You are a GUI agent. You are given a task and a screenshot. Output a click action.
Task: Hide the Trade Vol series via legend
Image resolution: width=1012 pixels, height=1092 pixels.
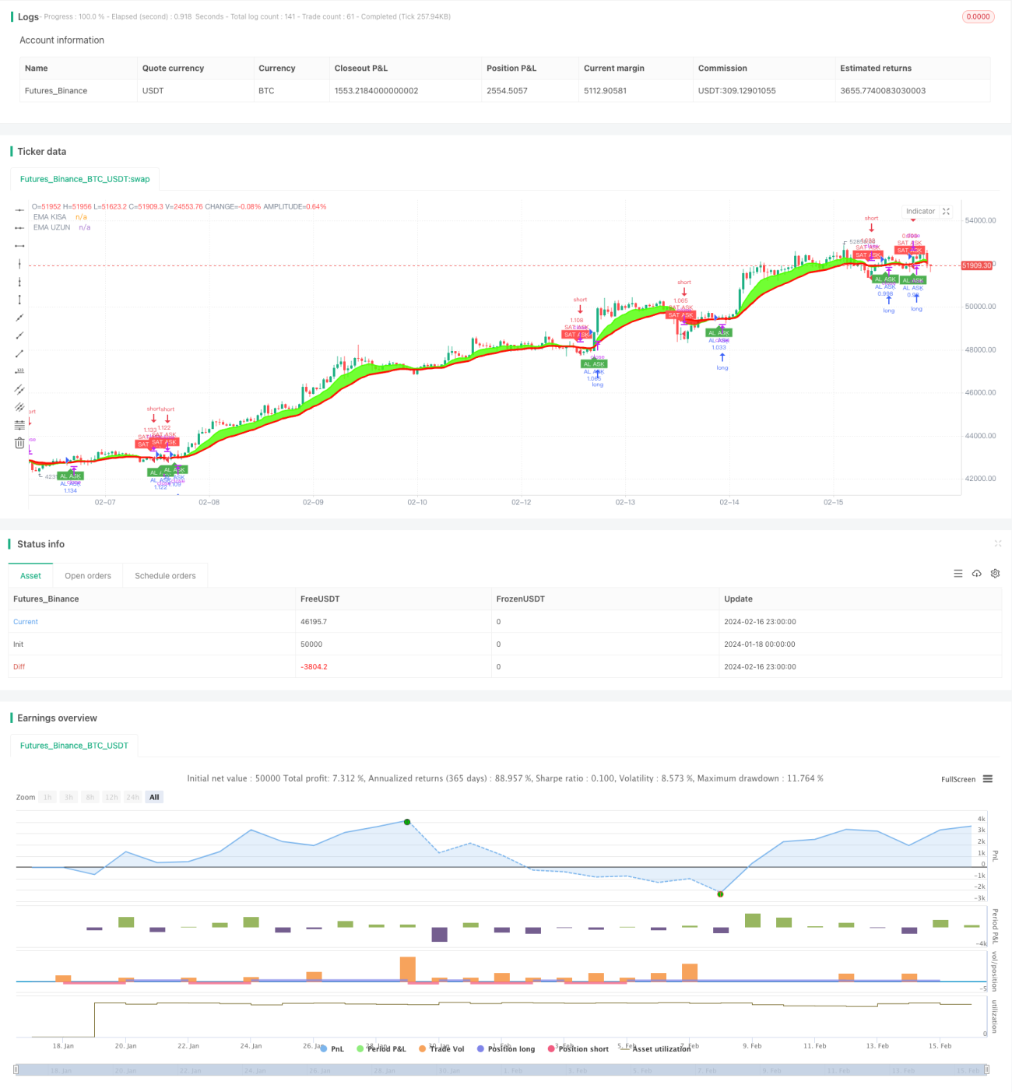(x=441, y=1049)
